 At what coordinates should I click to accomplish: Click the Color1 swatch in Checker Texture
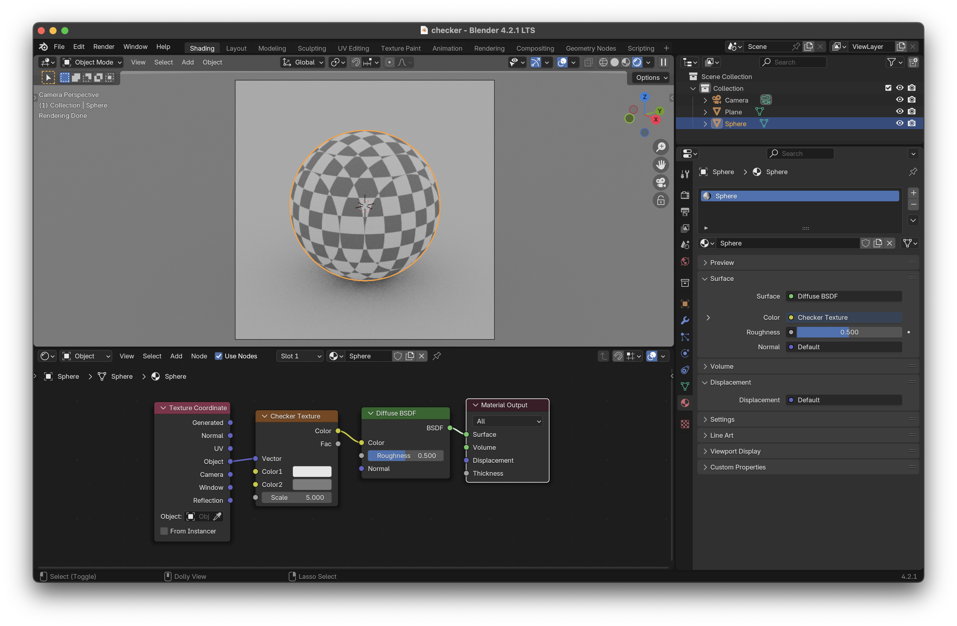click(x=312, y=472)
